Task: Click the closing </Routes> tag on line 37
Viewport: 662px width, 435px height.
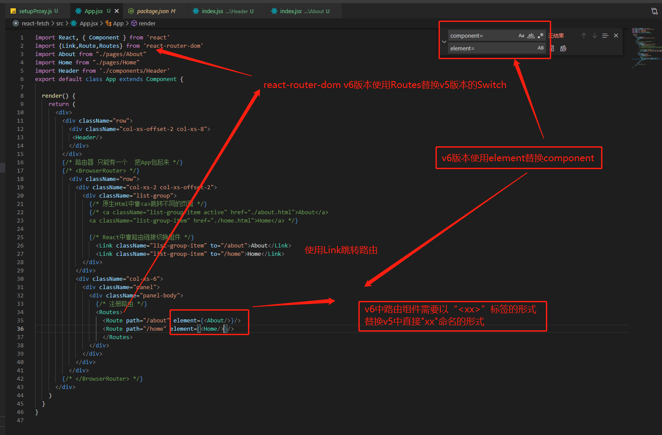Action: [x=117, y=337]
